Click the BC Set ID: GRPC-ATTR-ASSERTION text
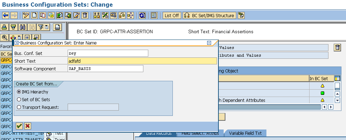This screenshot has width=346, height=140. pyautogui.click(x=115, y=32)
